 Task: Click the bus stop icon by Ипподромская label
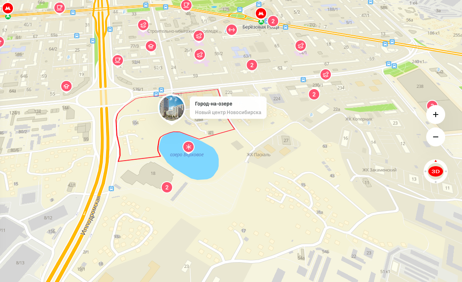click(x=111, y=189)
